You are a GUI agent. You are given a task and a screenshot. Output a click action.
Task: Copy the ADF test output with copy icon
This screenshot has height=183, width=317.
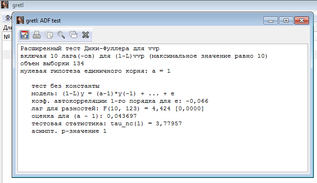[x=49, y=35]
